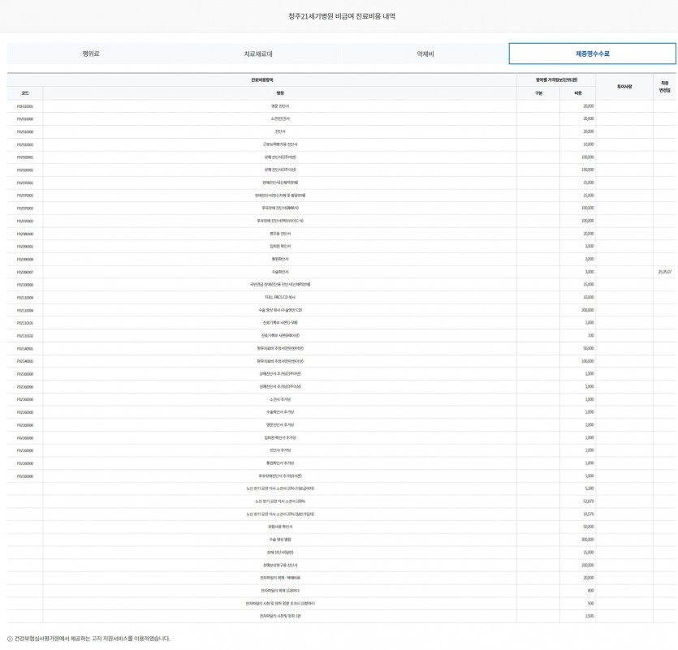Click the 건강보험심사평가원 footer notice text
The width and height of the screenshot is (678, 650).
[93, 639]
